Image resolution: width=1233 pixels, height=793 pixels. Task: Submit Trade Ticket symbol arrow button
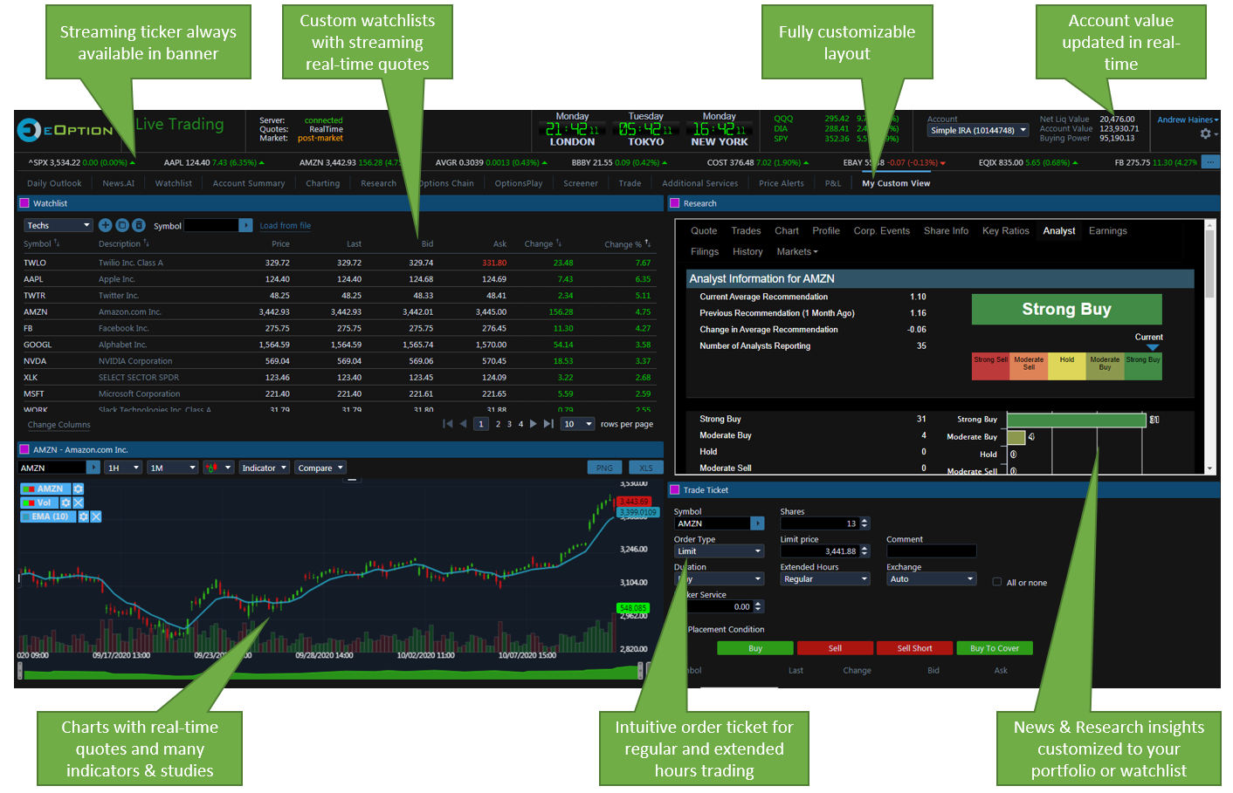coord(758,523)
